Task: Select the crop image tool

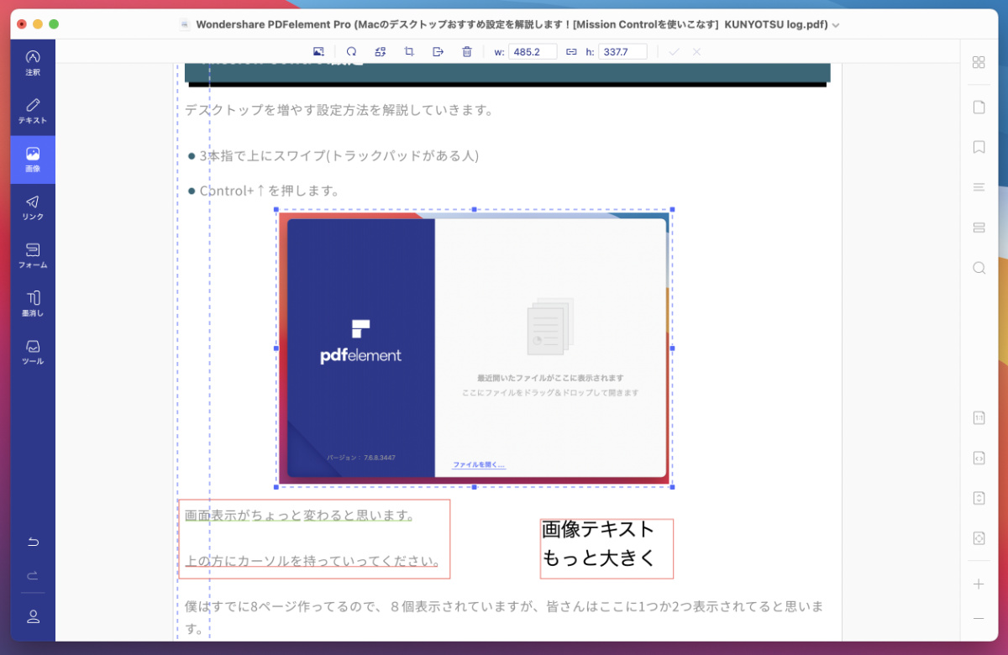Action: (409, 52)
